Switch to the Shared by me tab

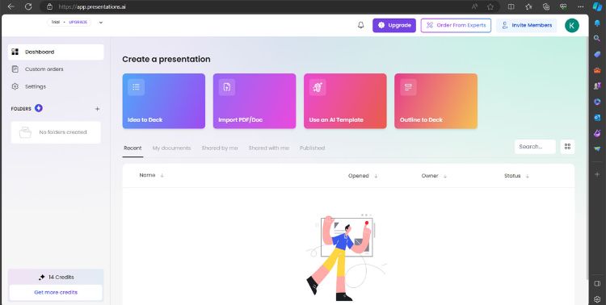coord(220,148)
